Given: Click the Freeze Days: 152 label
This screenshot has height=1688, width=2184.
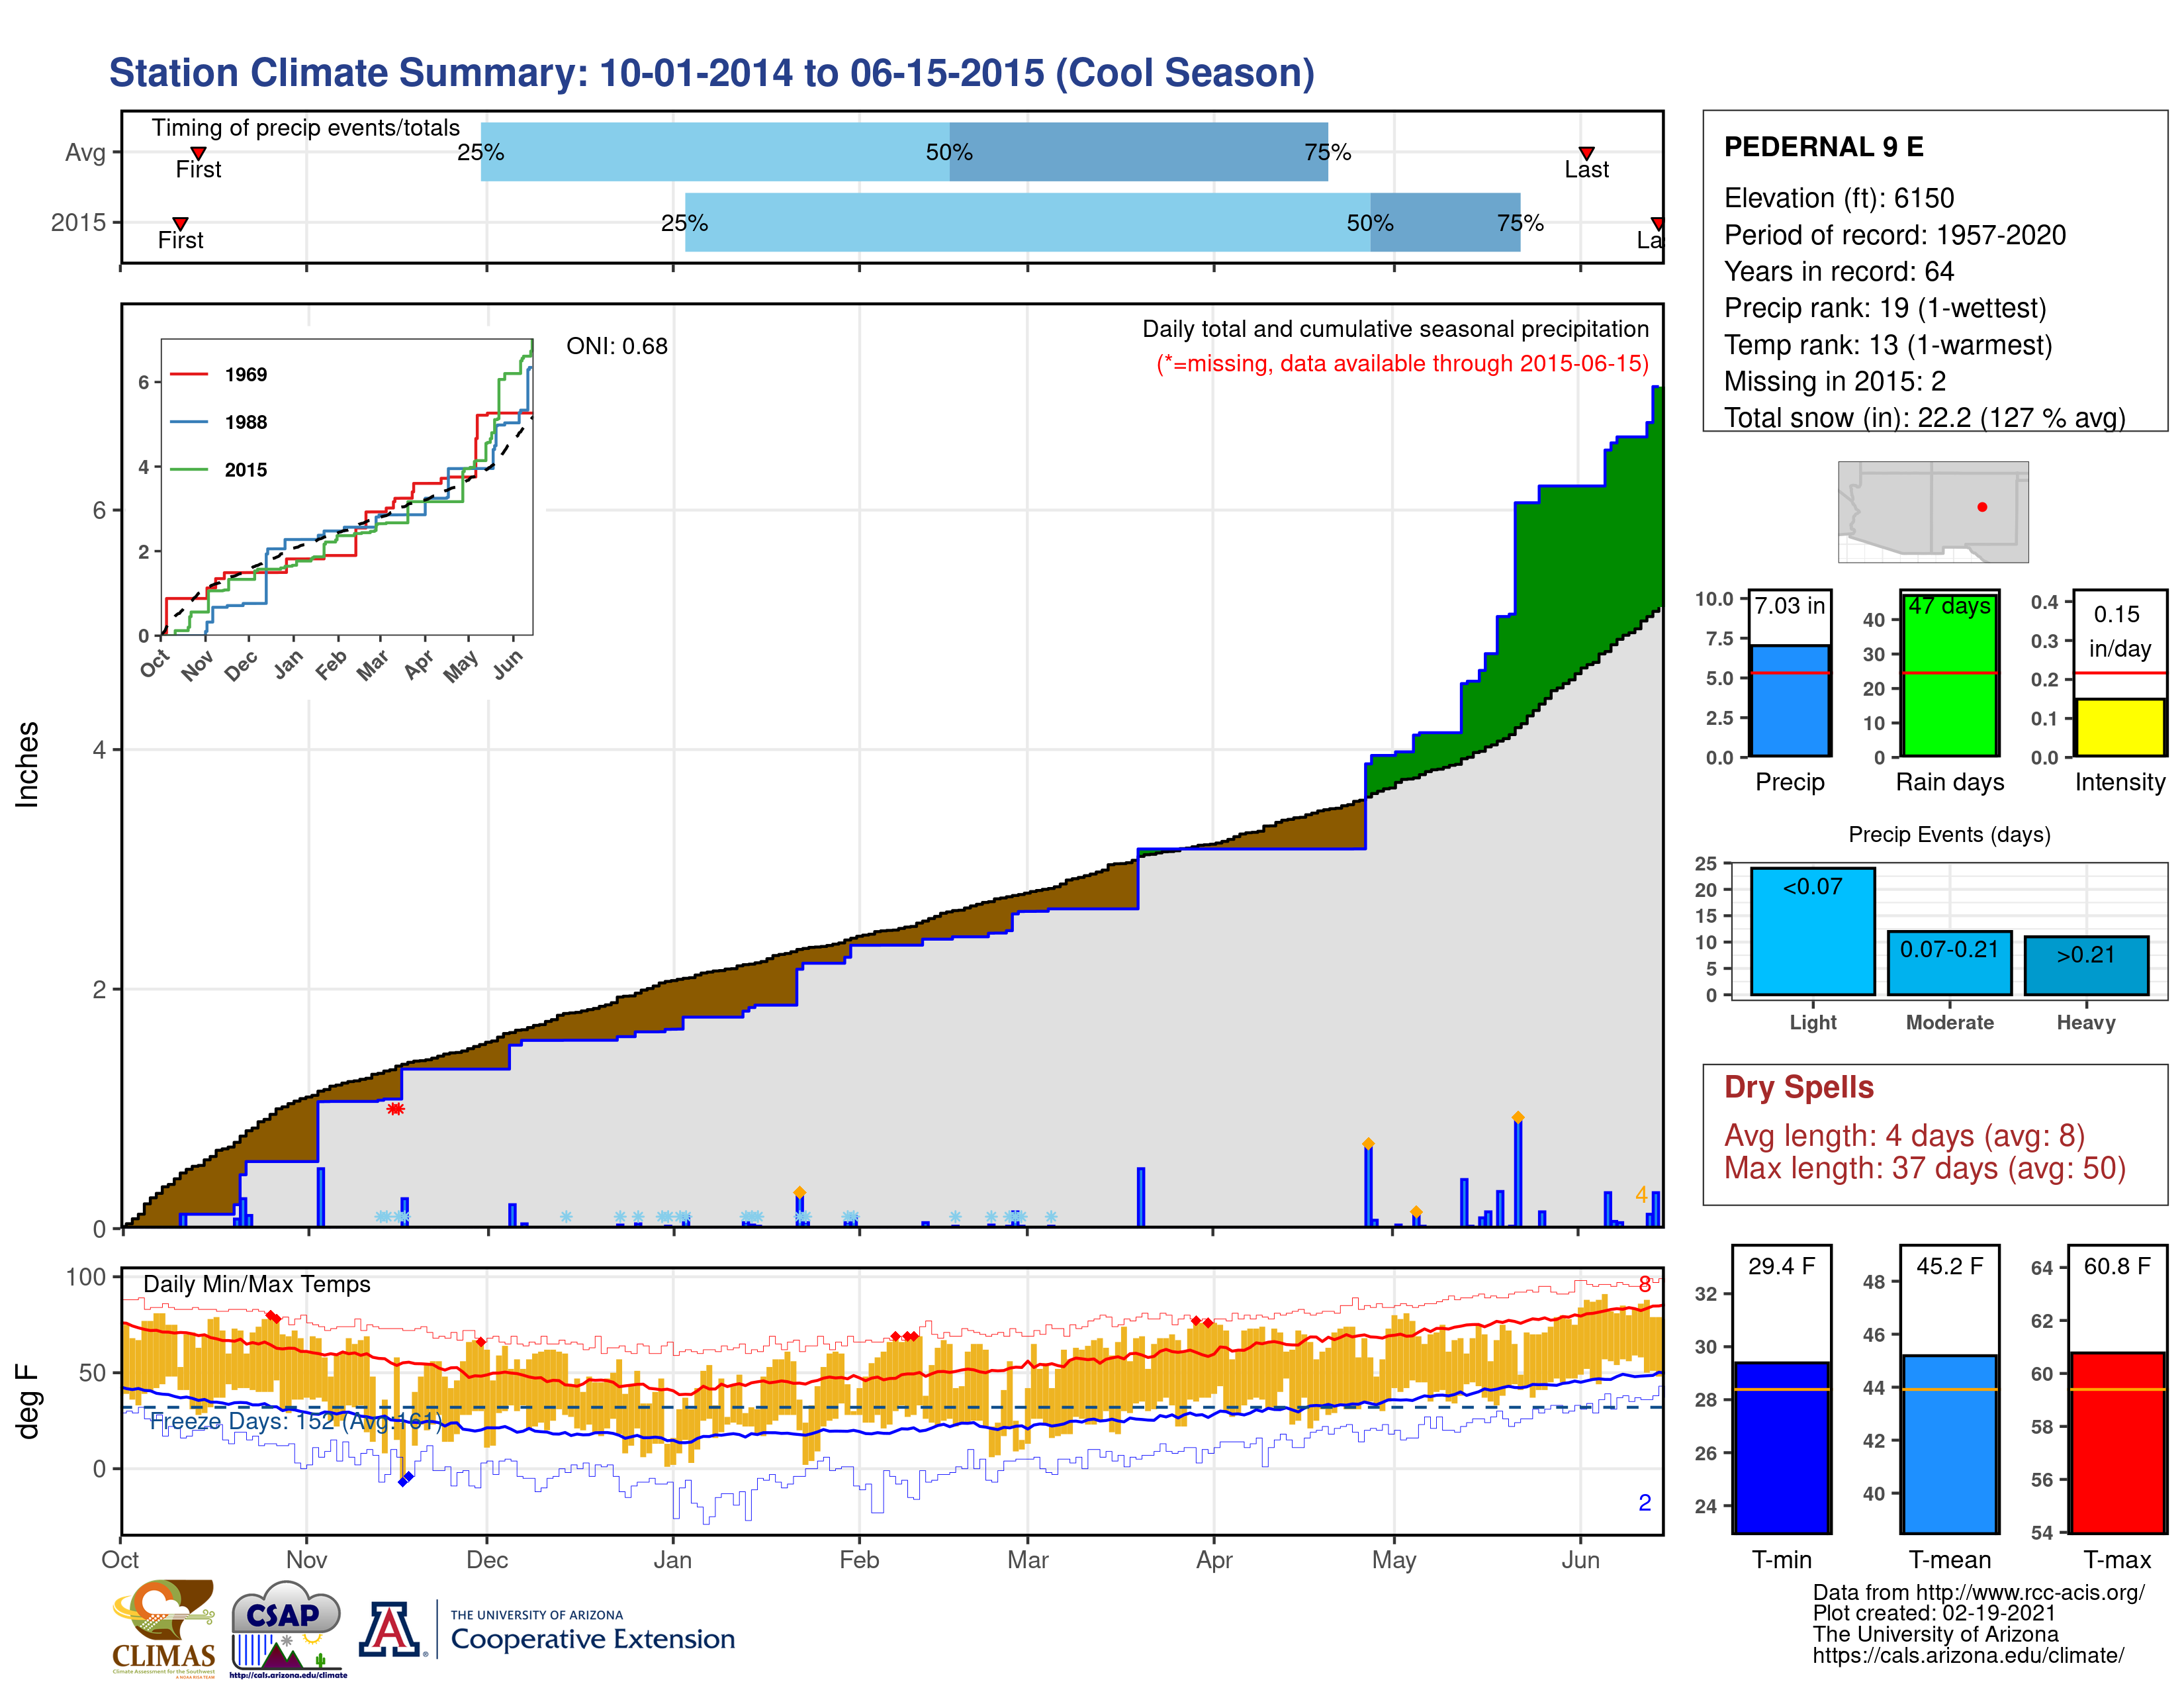Looking at the screenshot, I should tap(296, 1421).
